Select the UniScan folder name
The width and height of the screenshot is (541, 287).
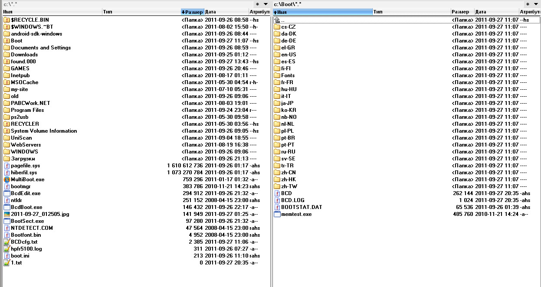click(21, 138)
